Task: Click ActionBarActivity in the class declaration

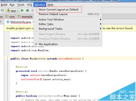Action: tap(70, 59)
